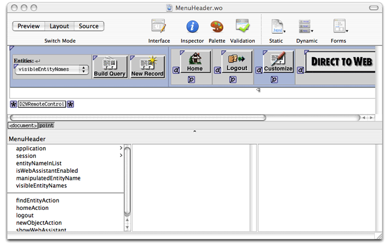This screenshot has width=389, height=246.
Task: Click the horizontal layout scrollbar
Action: tap(137, 117)
